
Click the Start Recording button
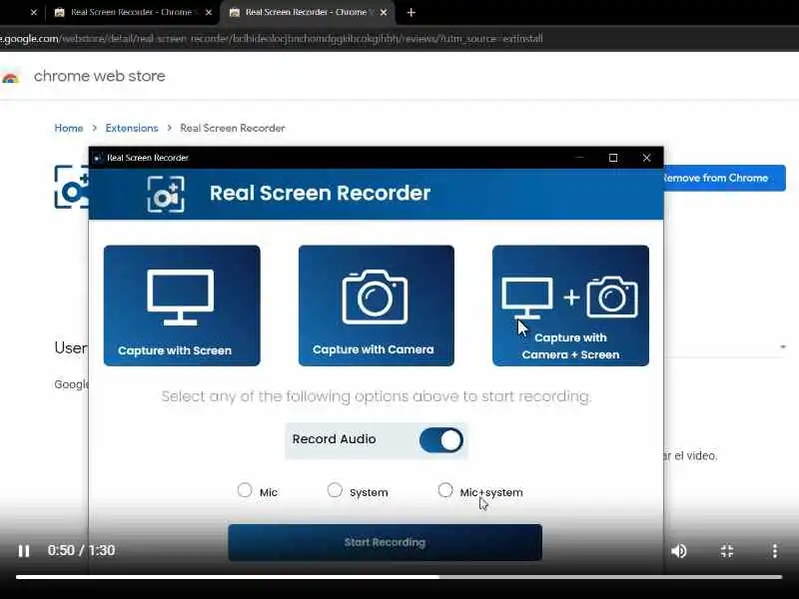click(386, 542)
